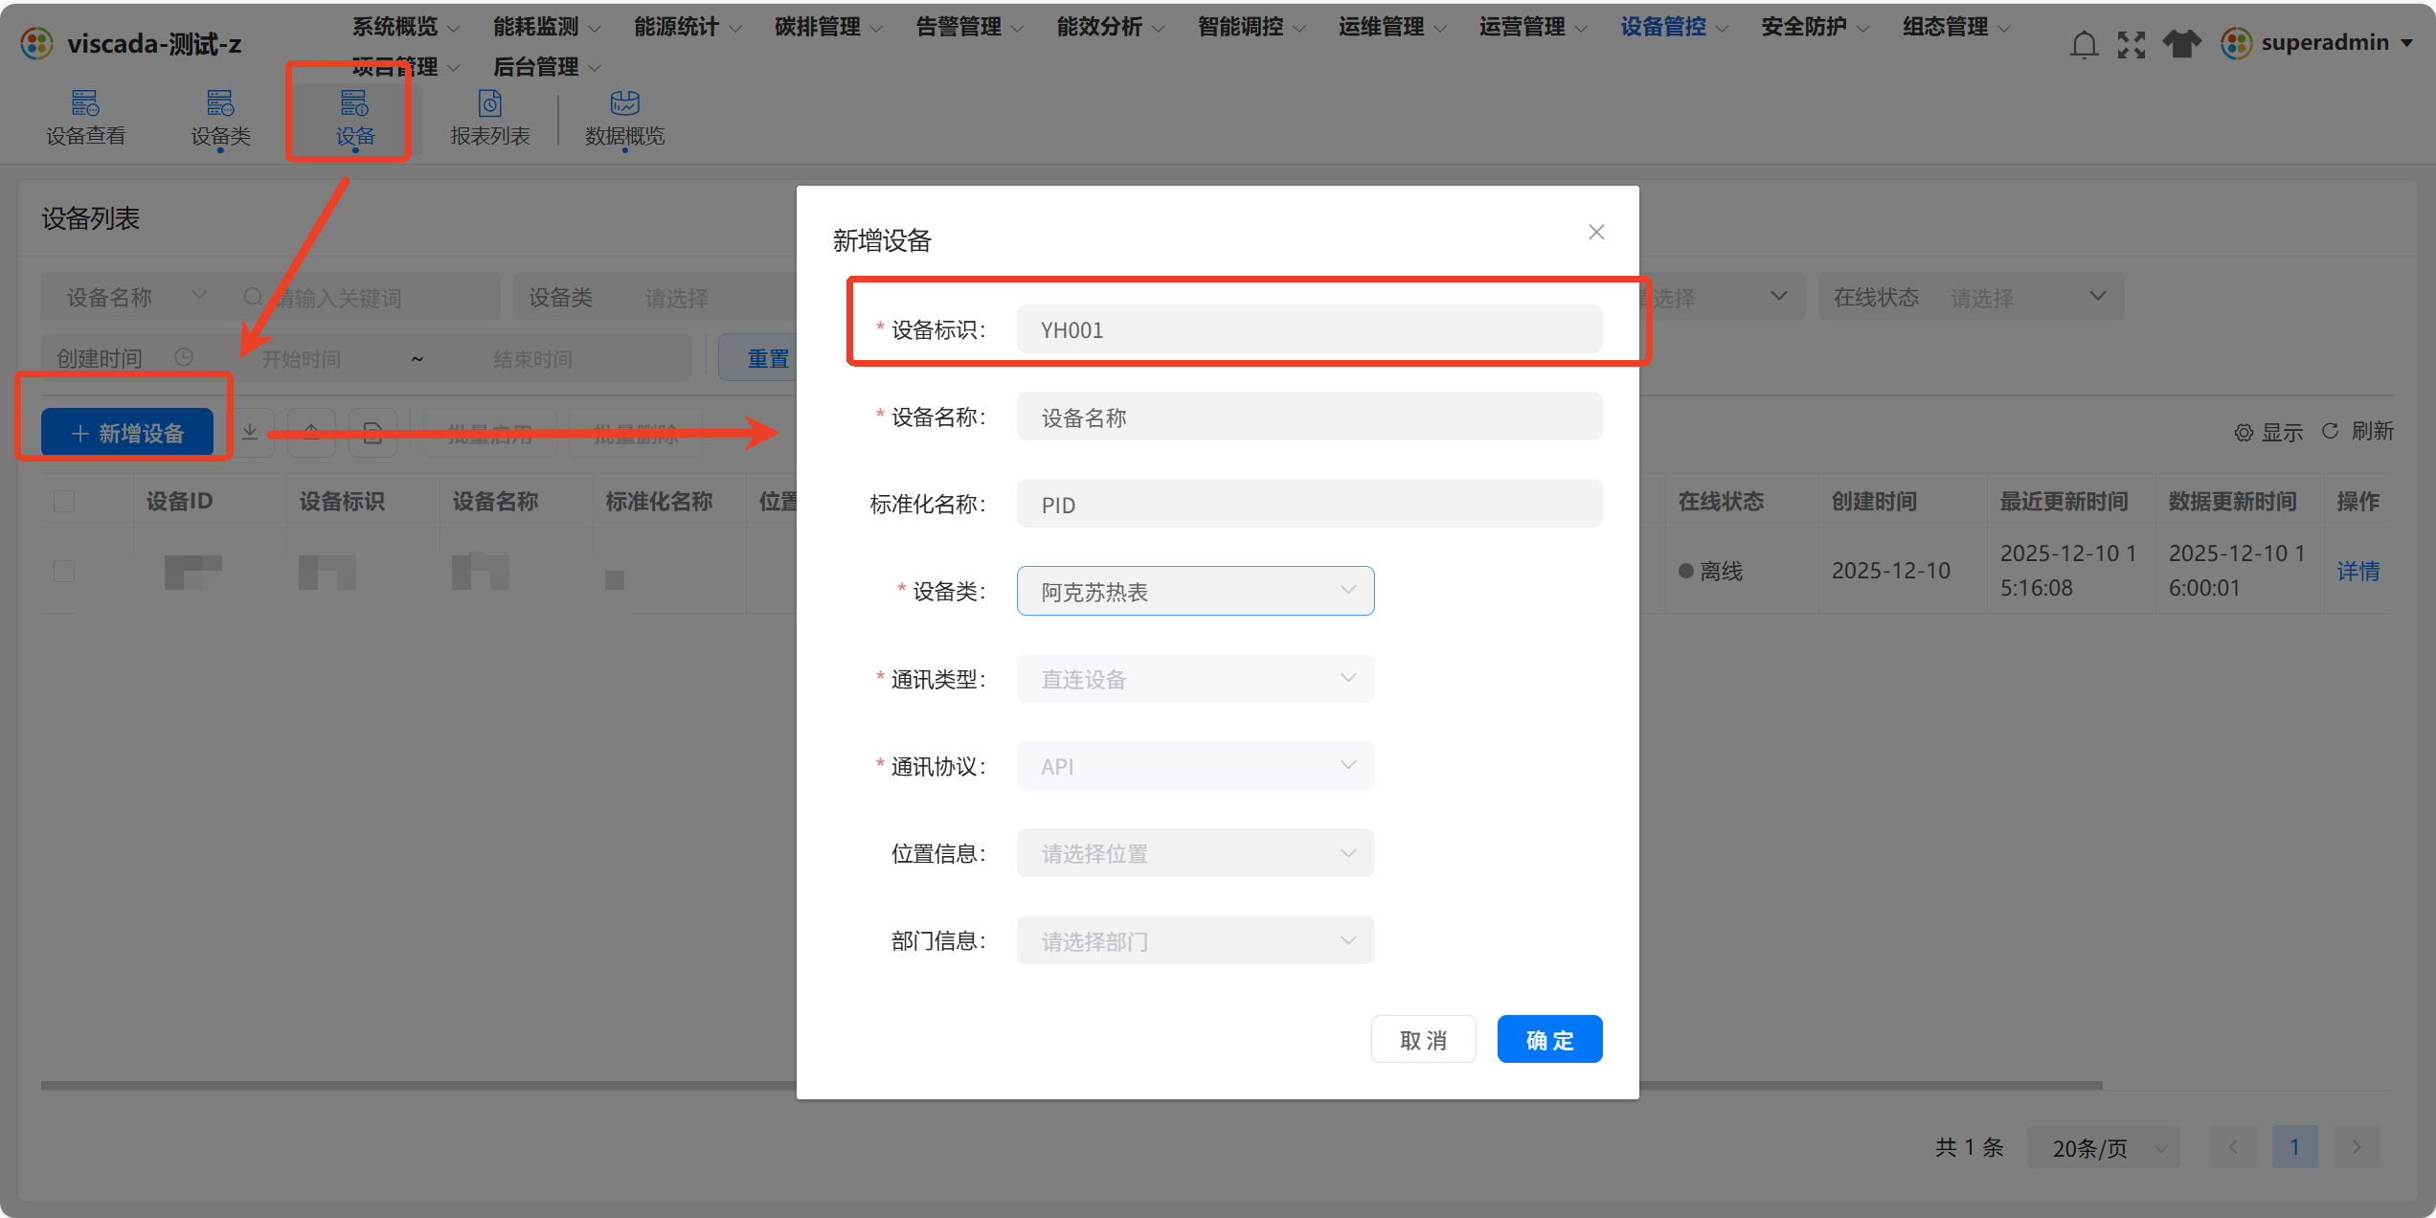Open the notification bell

point(2084,44)
